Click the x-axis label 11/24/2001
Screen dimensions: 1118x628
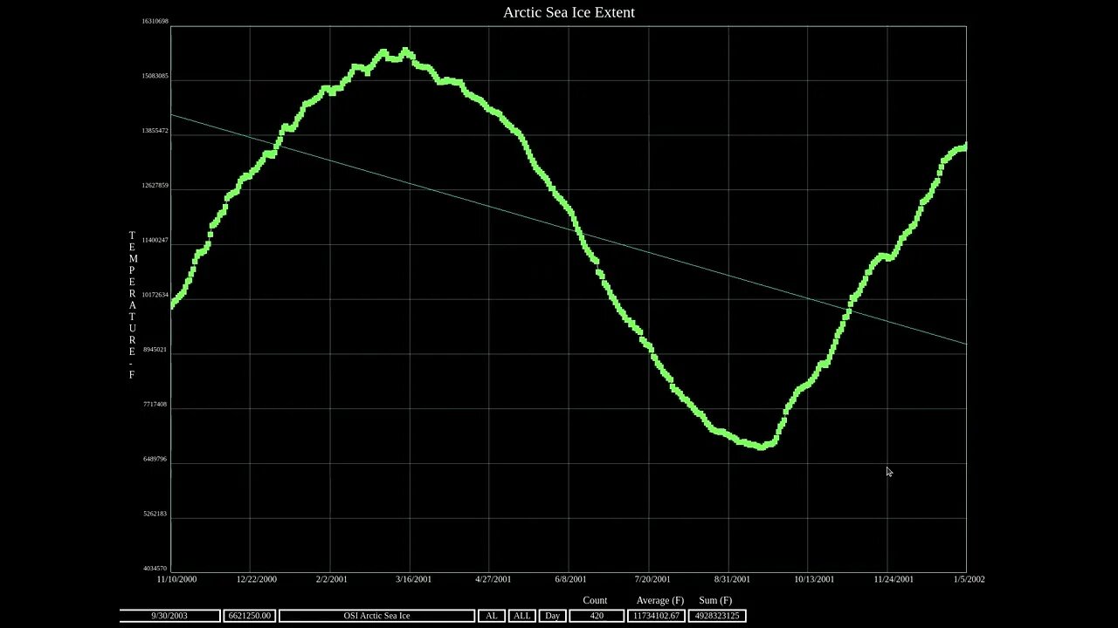(894, 579)
